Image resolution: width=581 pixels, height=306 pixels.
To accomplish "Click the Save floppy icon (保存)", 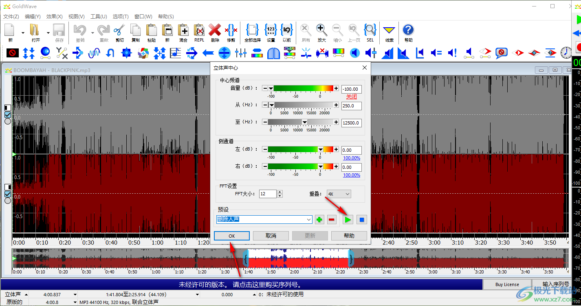I will tap(59, 30).
